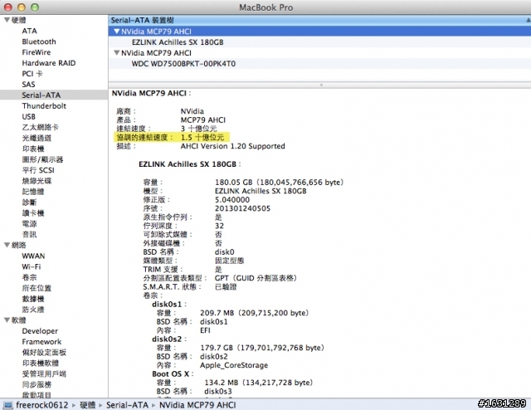Screen dimensions: 531x410
Task: Select 卷宗 volumes under network section
Action: 30,277
